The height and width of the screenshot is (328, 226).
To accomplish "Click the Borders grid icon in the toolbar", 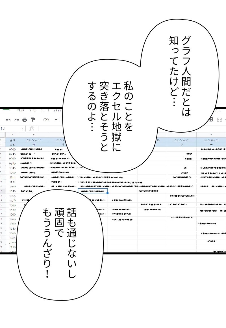I will [210, 120].
